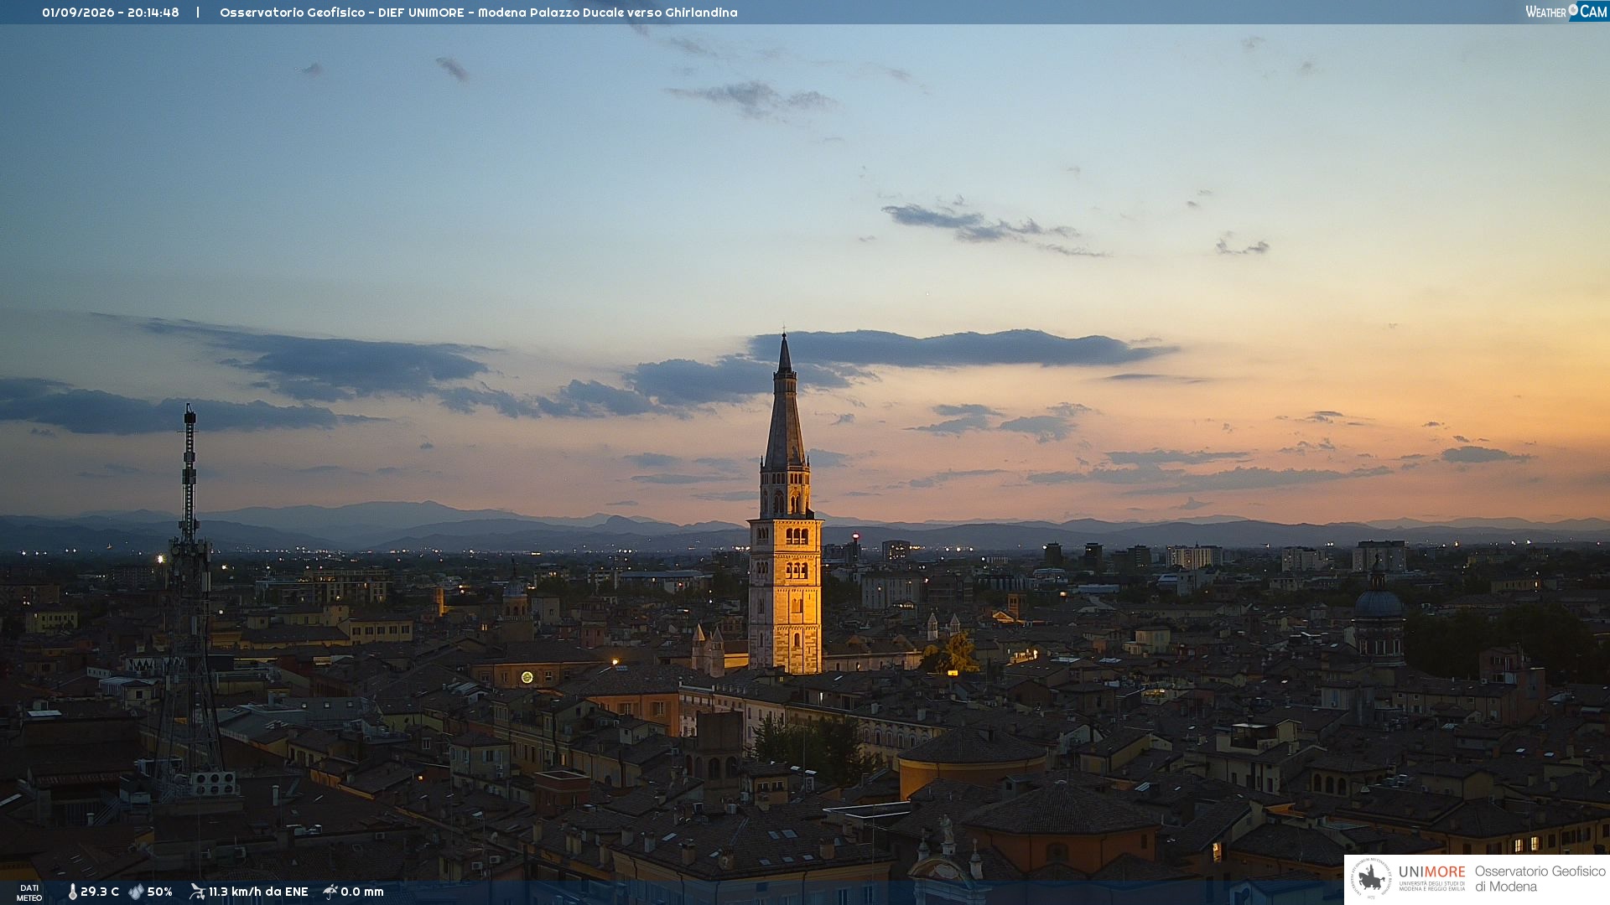Click Osservatorio Geofisico di Modena text
The width and height of the screenshot is (1610, 905).
[1540, 879]
